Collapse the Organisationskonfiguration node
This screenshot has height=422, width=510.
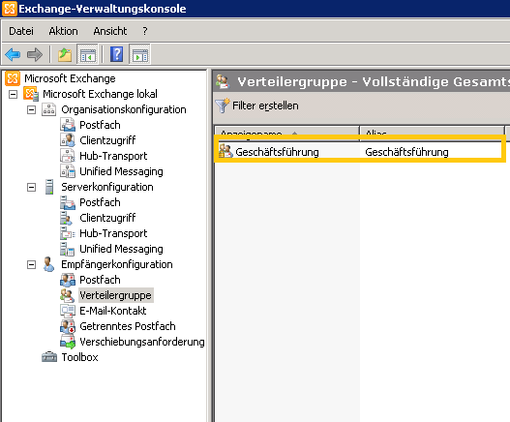[x=31, y=110]
